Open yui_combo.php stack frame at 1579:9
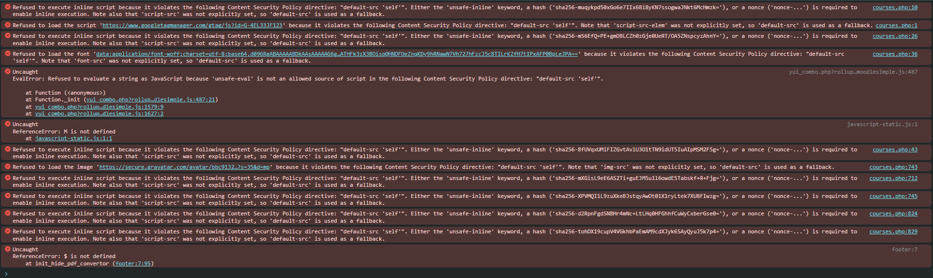Screen dimensions: 933x278 click(99, 107)
